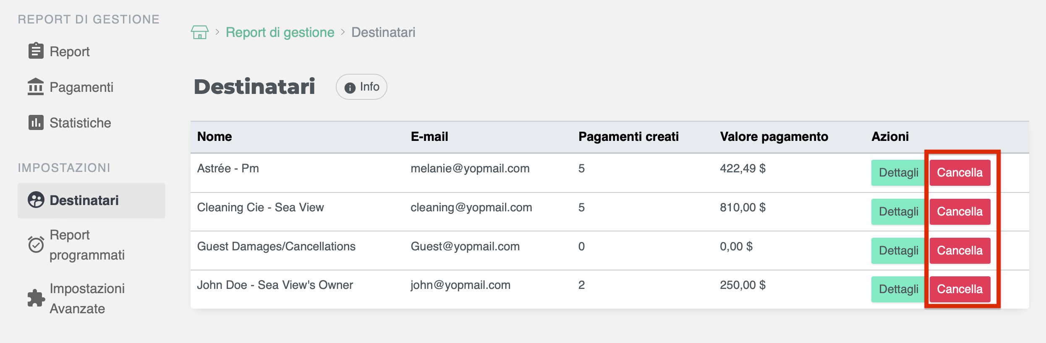
Task: Open the Report menu item
Action: [70, 52]
